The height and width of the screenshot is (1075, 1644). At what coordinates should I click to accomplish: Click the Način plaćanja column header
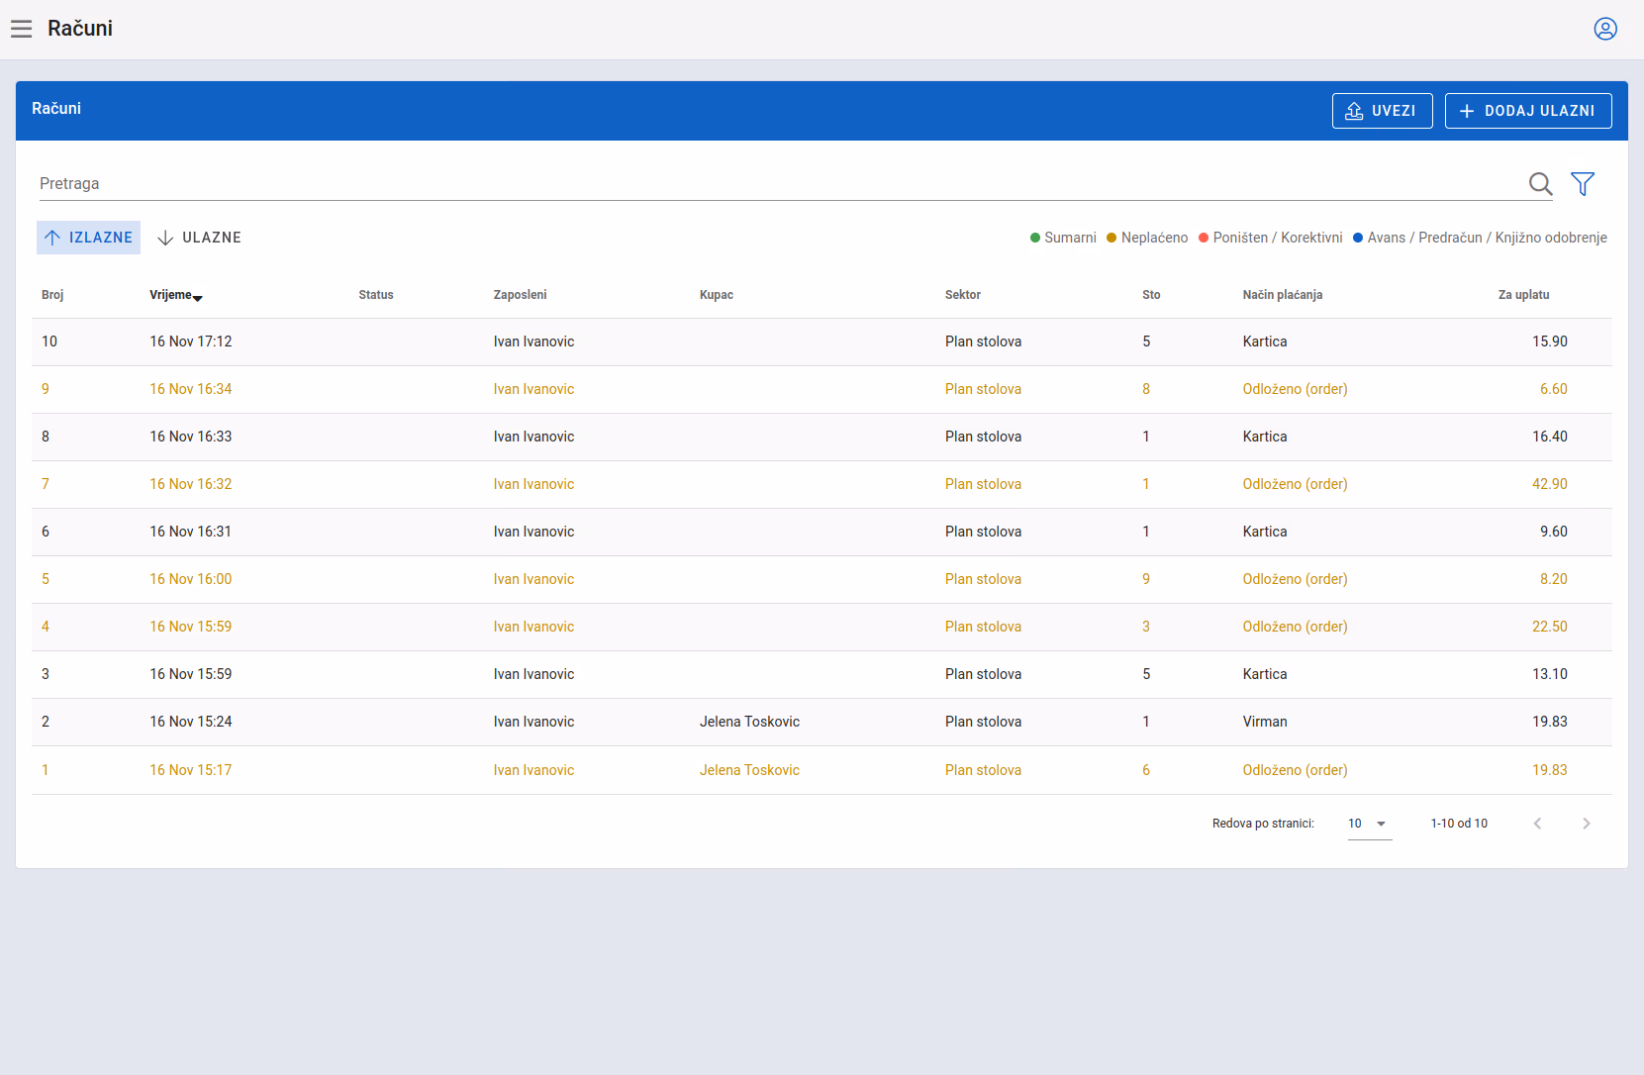(x=1283, y=295)
